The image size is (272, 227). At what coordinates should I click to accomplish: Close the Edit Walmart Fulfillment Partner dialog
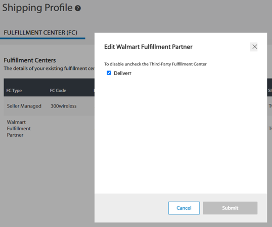[253, 47]
